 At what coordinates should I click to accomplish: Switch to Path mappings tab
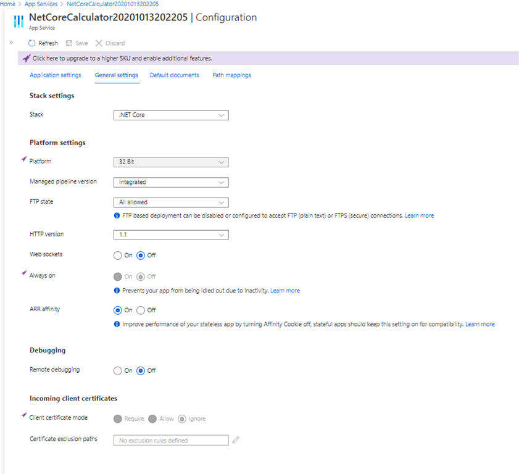click(231, 75)
